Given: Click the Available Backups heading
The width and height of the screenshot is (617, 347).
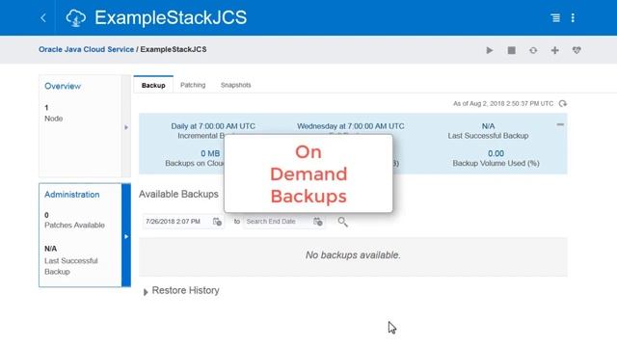Looking at the screenshot, I should click(178, 194).
